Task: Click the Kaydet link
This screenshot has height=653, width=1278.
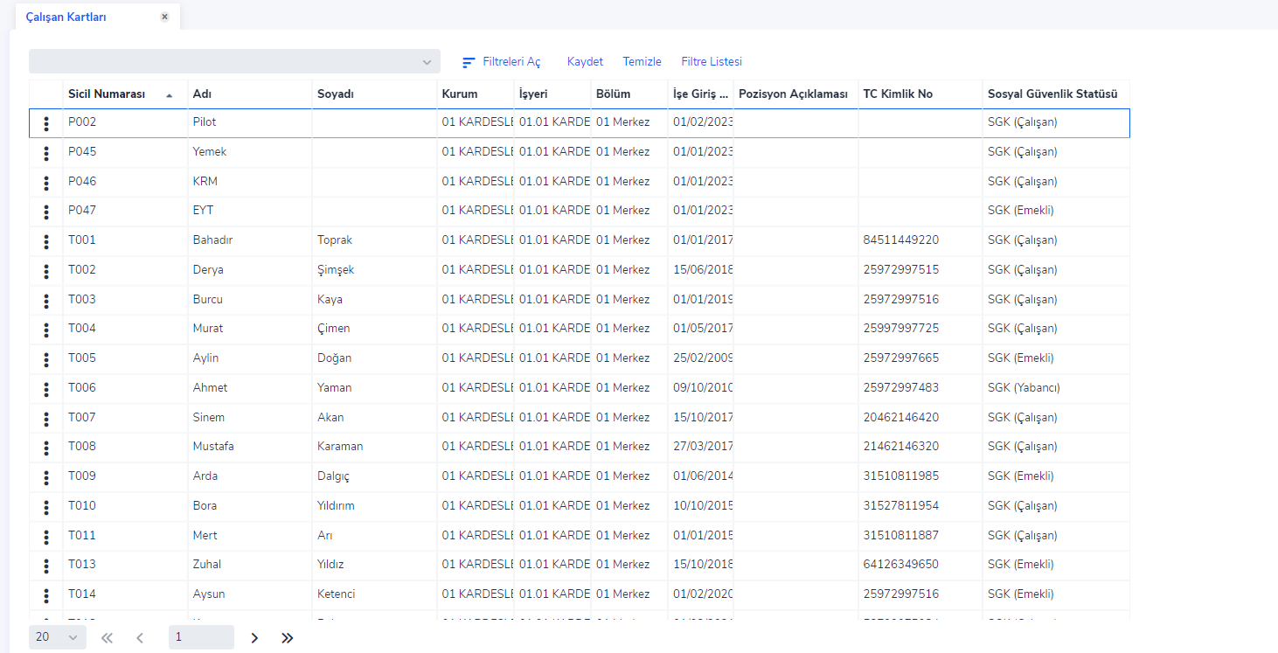Action: 585,62
